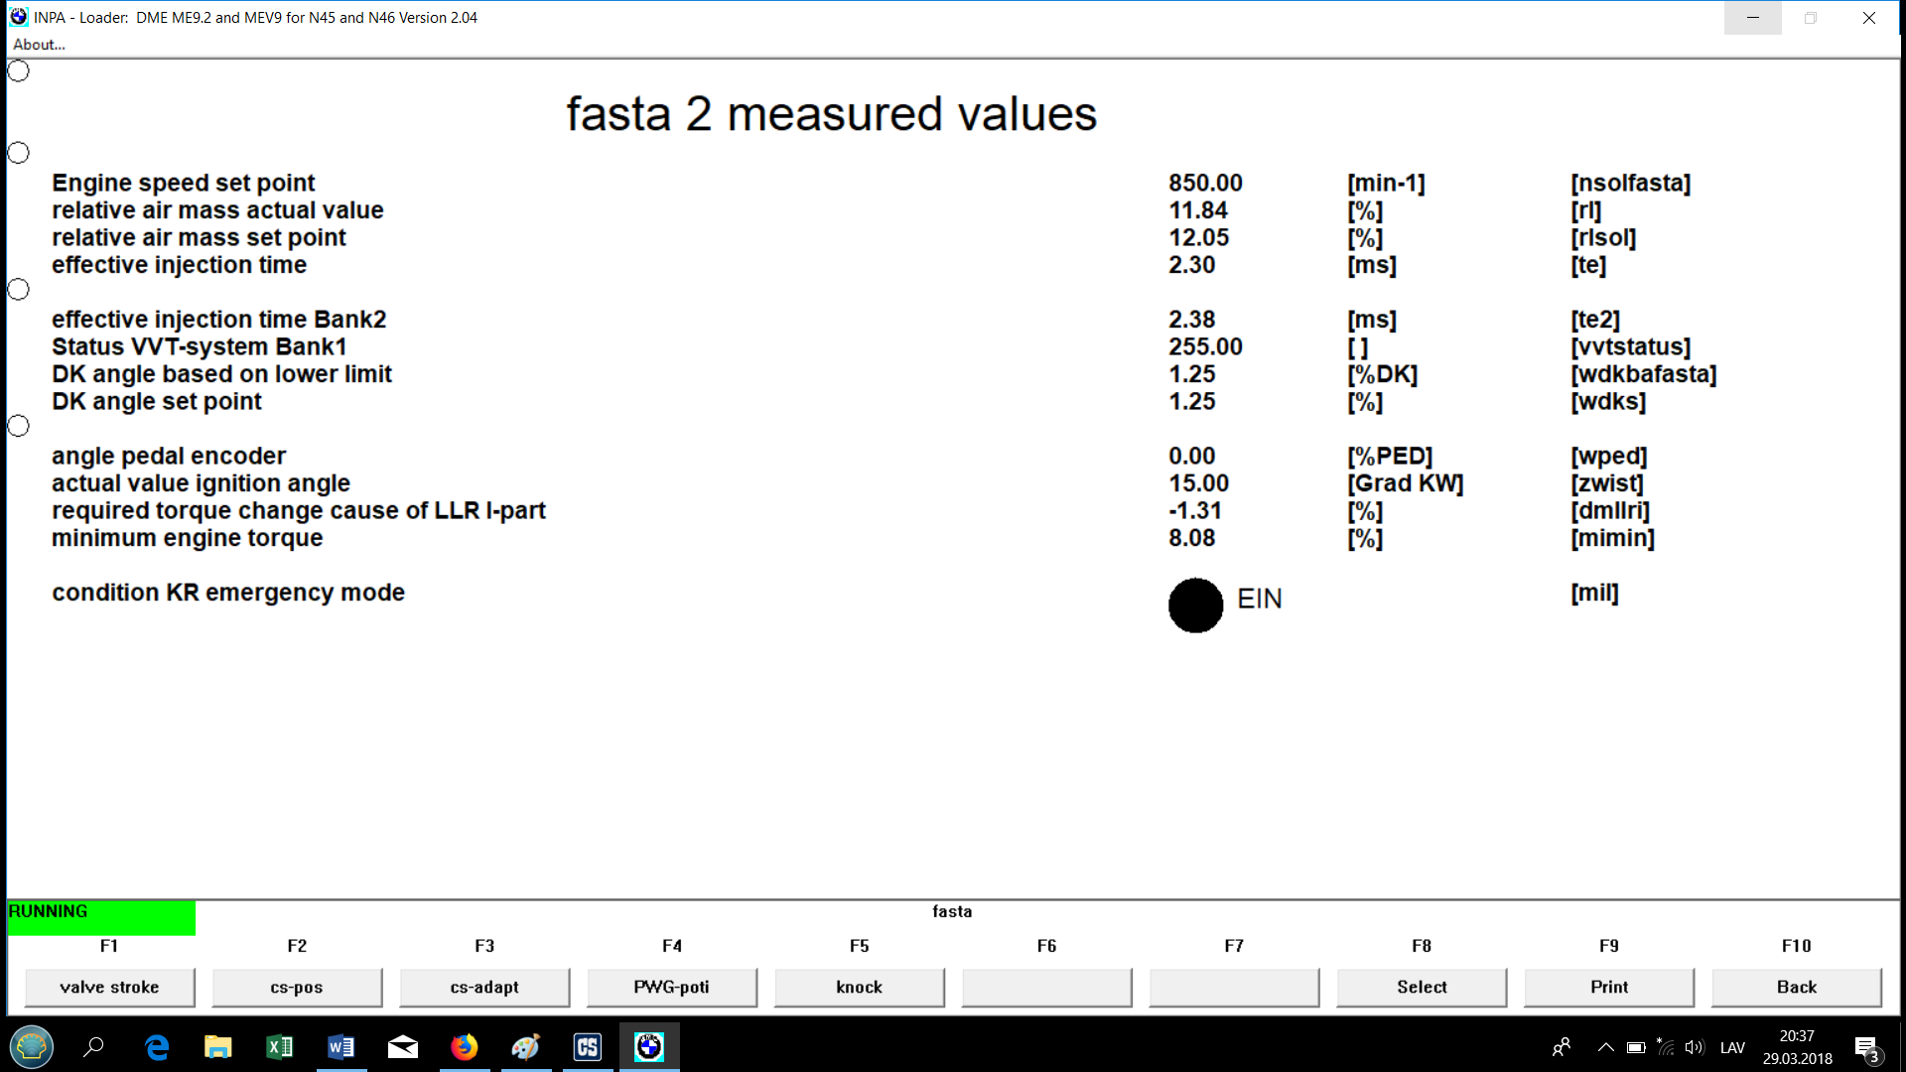
Task: Select radio circle above angle pedal encoder
Action: [19, 426]
